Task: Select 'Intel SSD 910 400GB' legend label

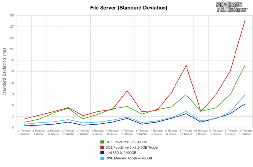Action: tap(121, 153)
